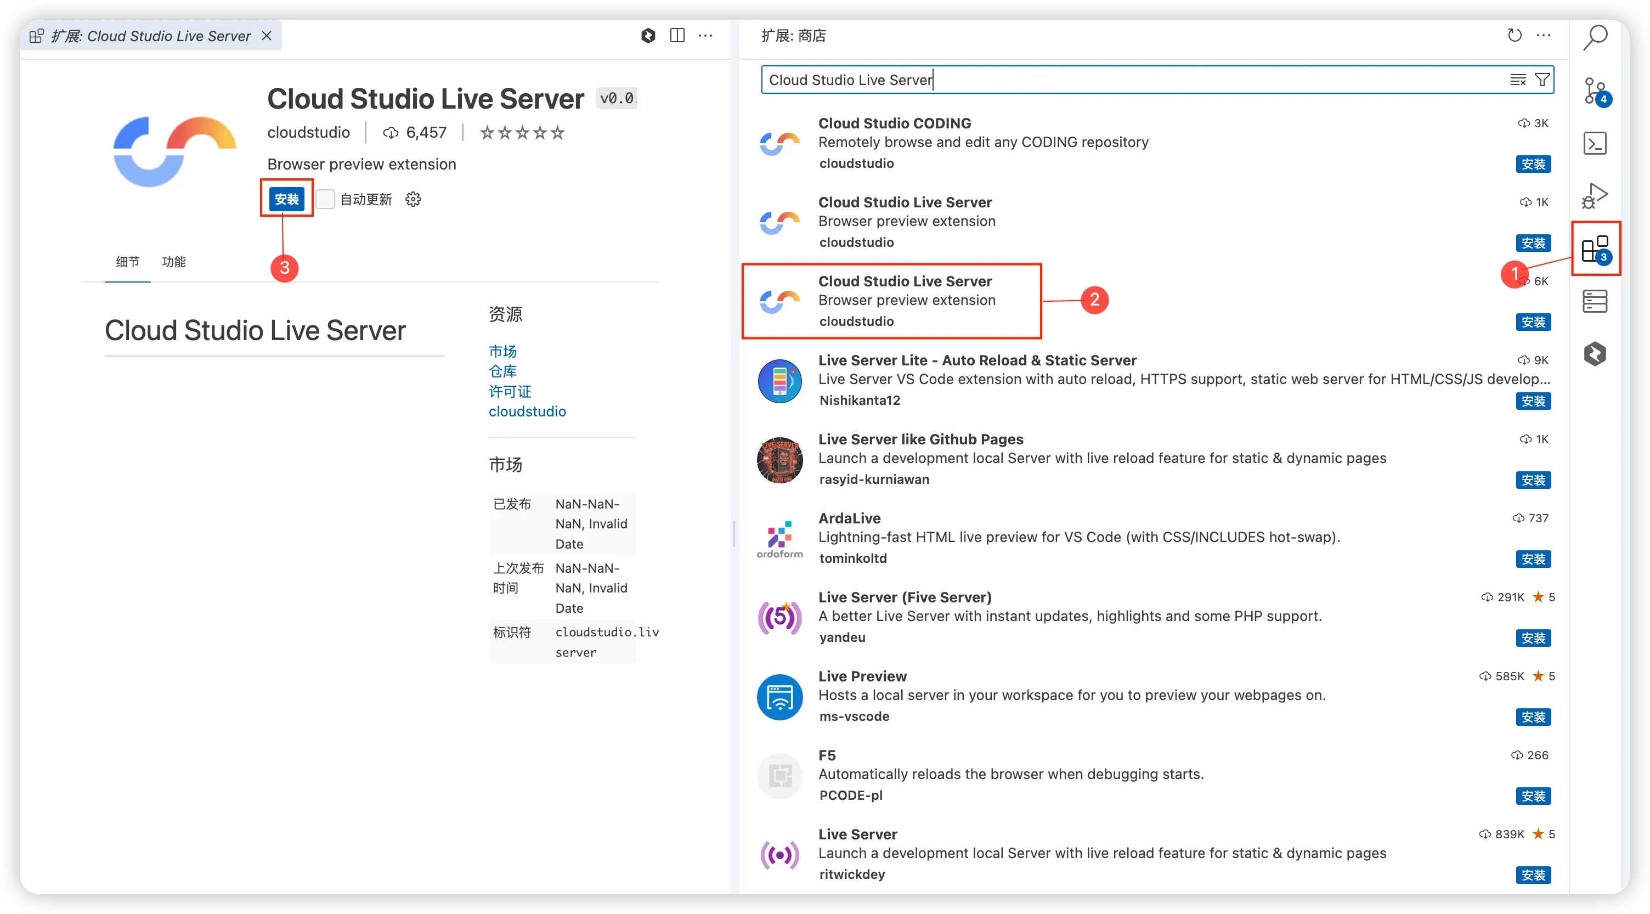Select the 细节 tab
This screenshot has width=1650, height=914.
127,262
